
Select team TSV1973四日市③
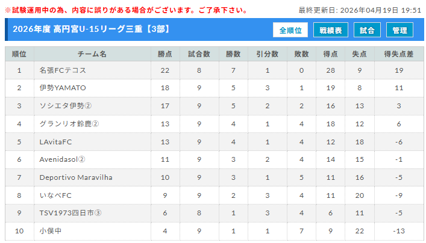tap(70, 213)
